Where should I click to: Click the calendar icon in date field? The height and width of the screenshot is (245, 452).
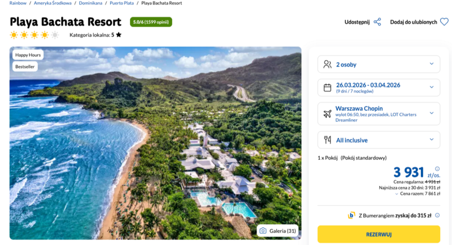point(327,88)
